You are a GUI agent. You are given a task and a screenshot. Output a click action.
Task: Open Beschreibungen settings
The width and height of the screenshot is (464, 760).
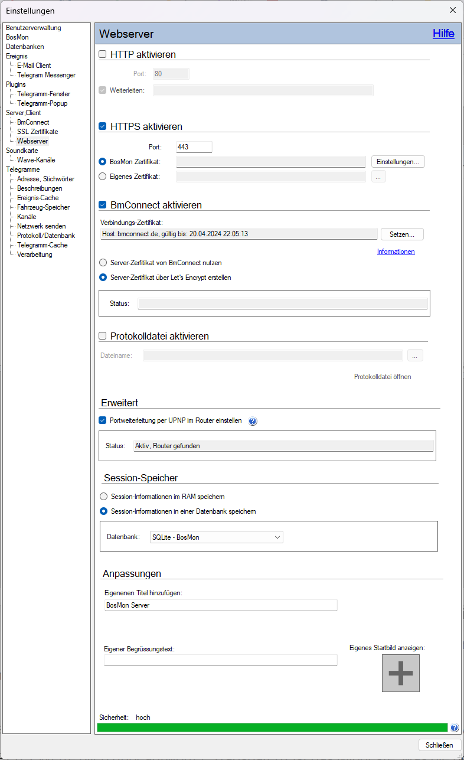(x=40, y=188)
